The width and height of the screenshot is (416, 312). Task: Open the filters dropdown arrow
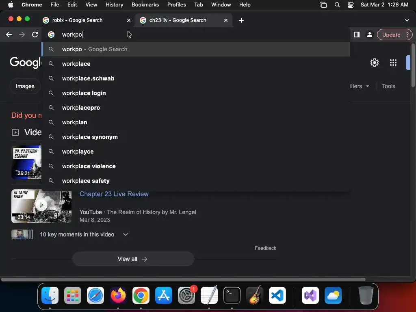click(x=367, y=86)
